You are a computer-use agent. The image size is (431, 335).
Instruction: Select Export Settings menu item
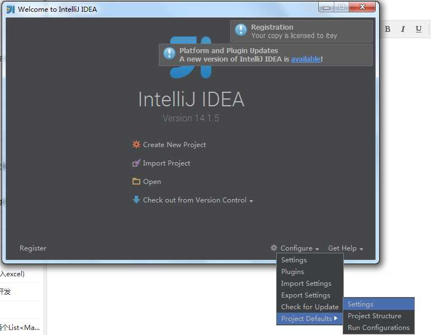(310, 295)
